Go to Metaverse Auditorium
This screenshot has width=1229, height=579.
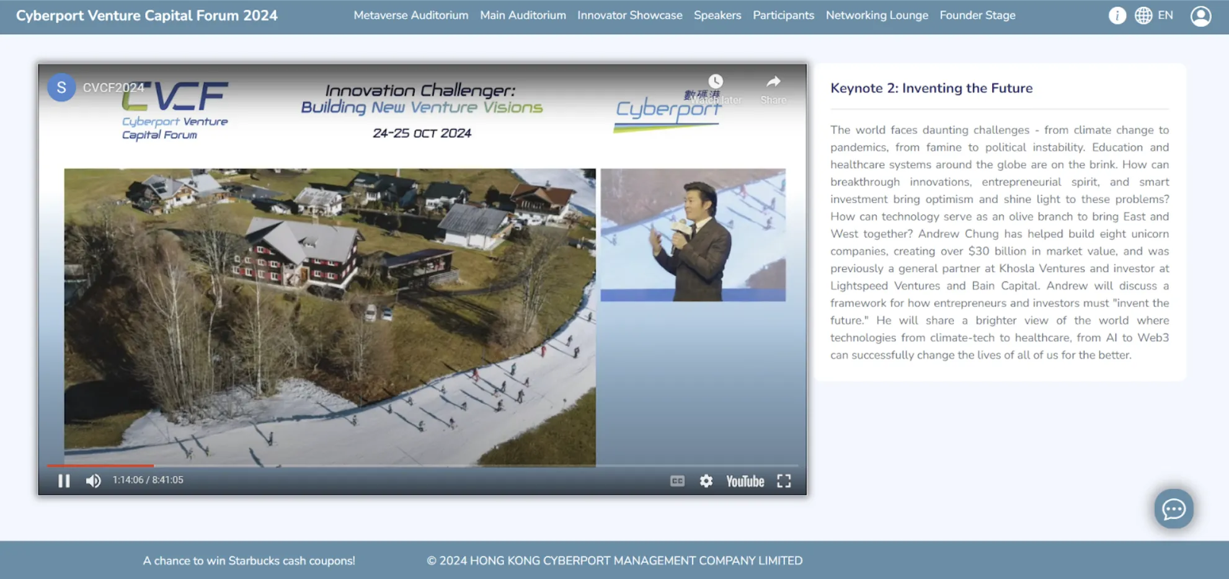pos(410,15)
